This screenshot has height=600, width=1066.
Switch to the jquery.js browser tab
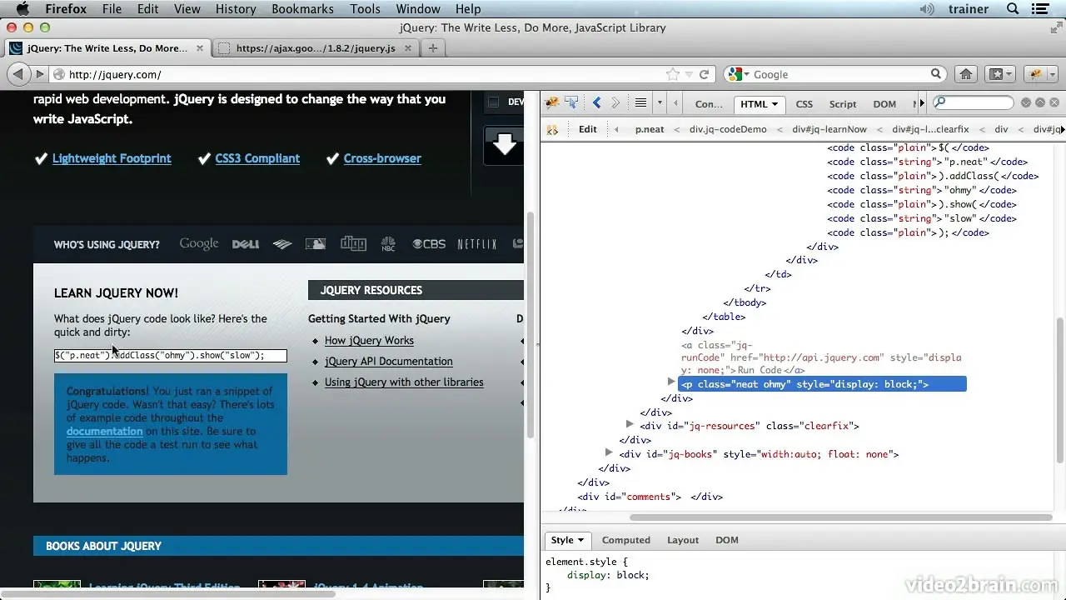click(x=315, y=48)
